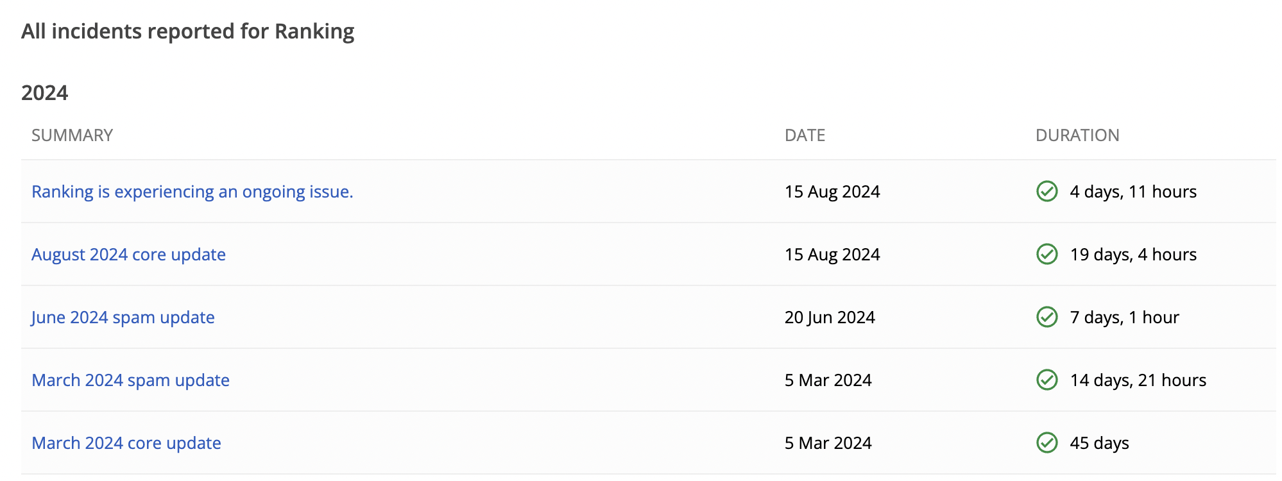Click the DURATION column header

click(1077, 135)
